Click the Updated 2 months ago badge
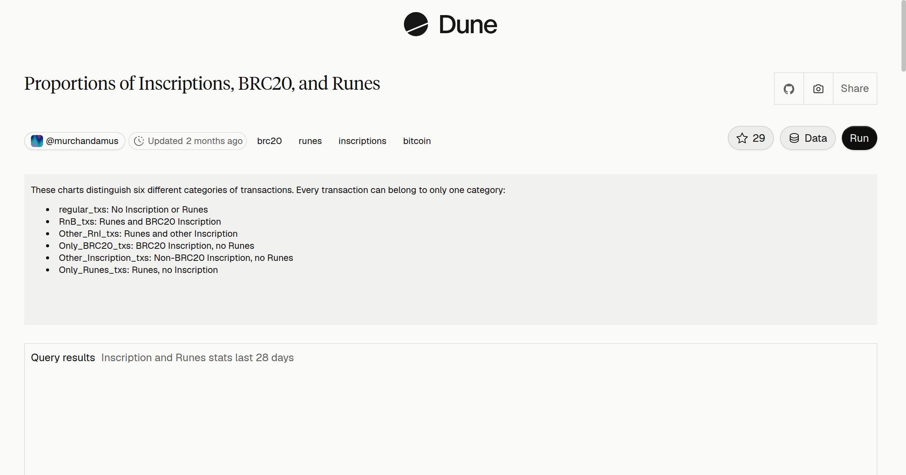Screen dimensions: 906x475 pos(188,141)
